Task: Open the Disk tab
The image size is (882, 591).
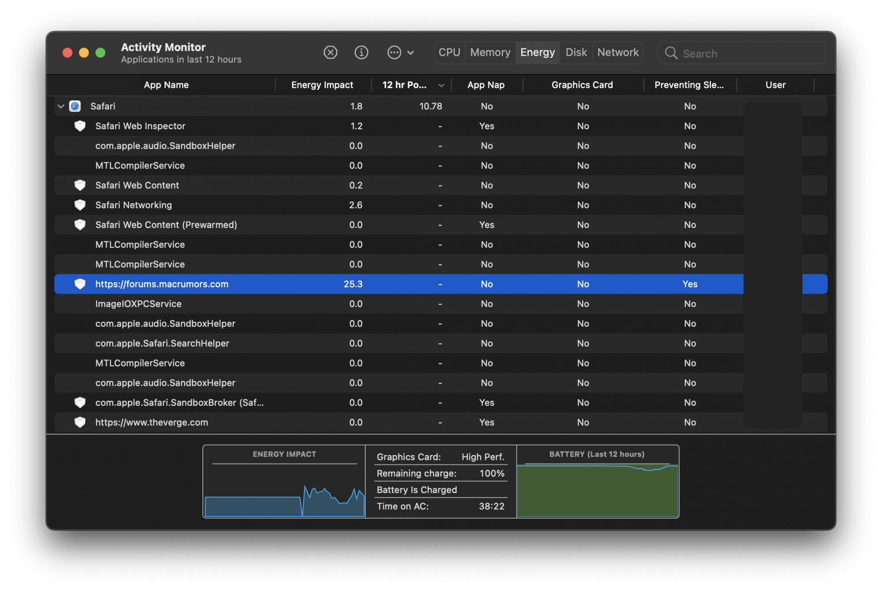Action: click(x=576, y=52)
